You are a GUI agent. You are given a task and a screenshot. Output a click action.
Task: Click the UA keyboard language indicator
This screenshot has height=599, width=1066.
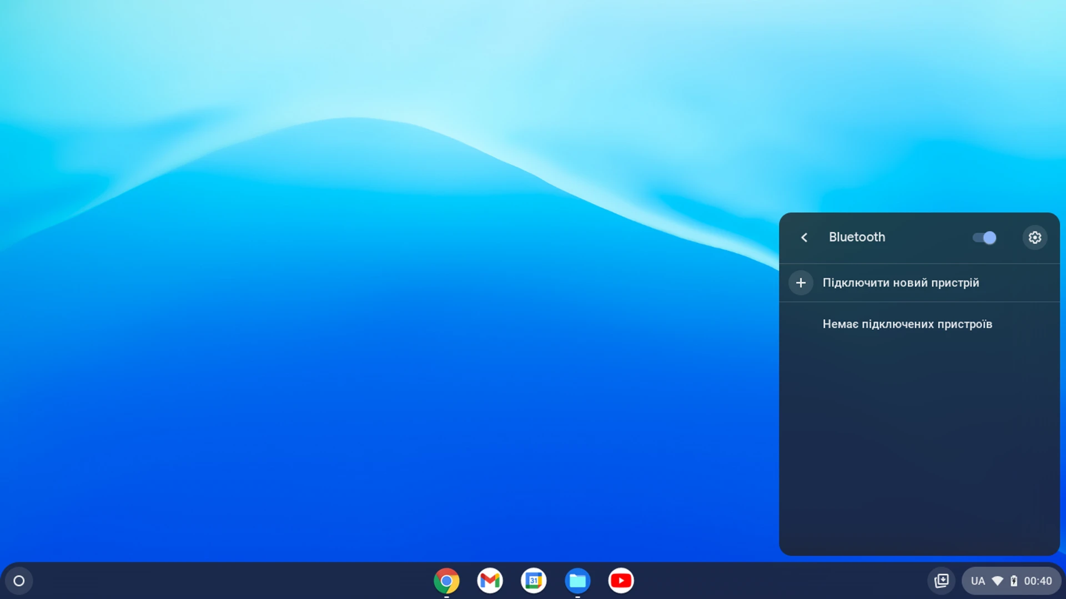pyautogui.click(x=978, y=581)
